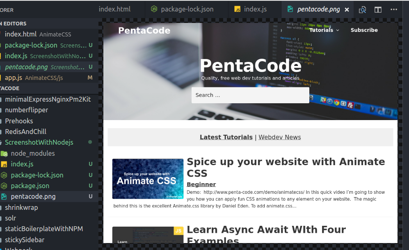Click the Latest Tutorials link
The height and width of the screenshot is (250, 409).
(226, 137)
